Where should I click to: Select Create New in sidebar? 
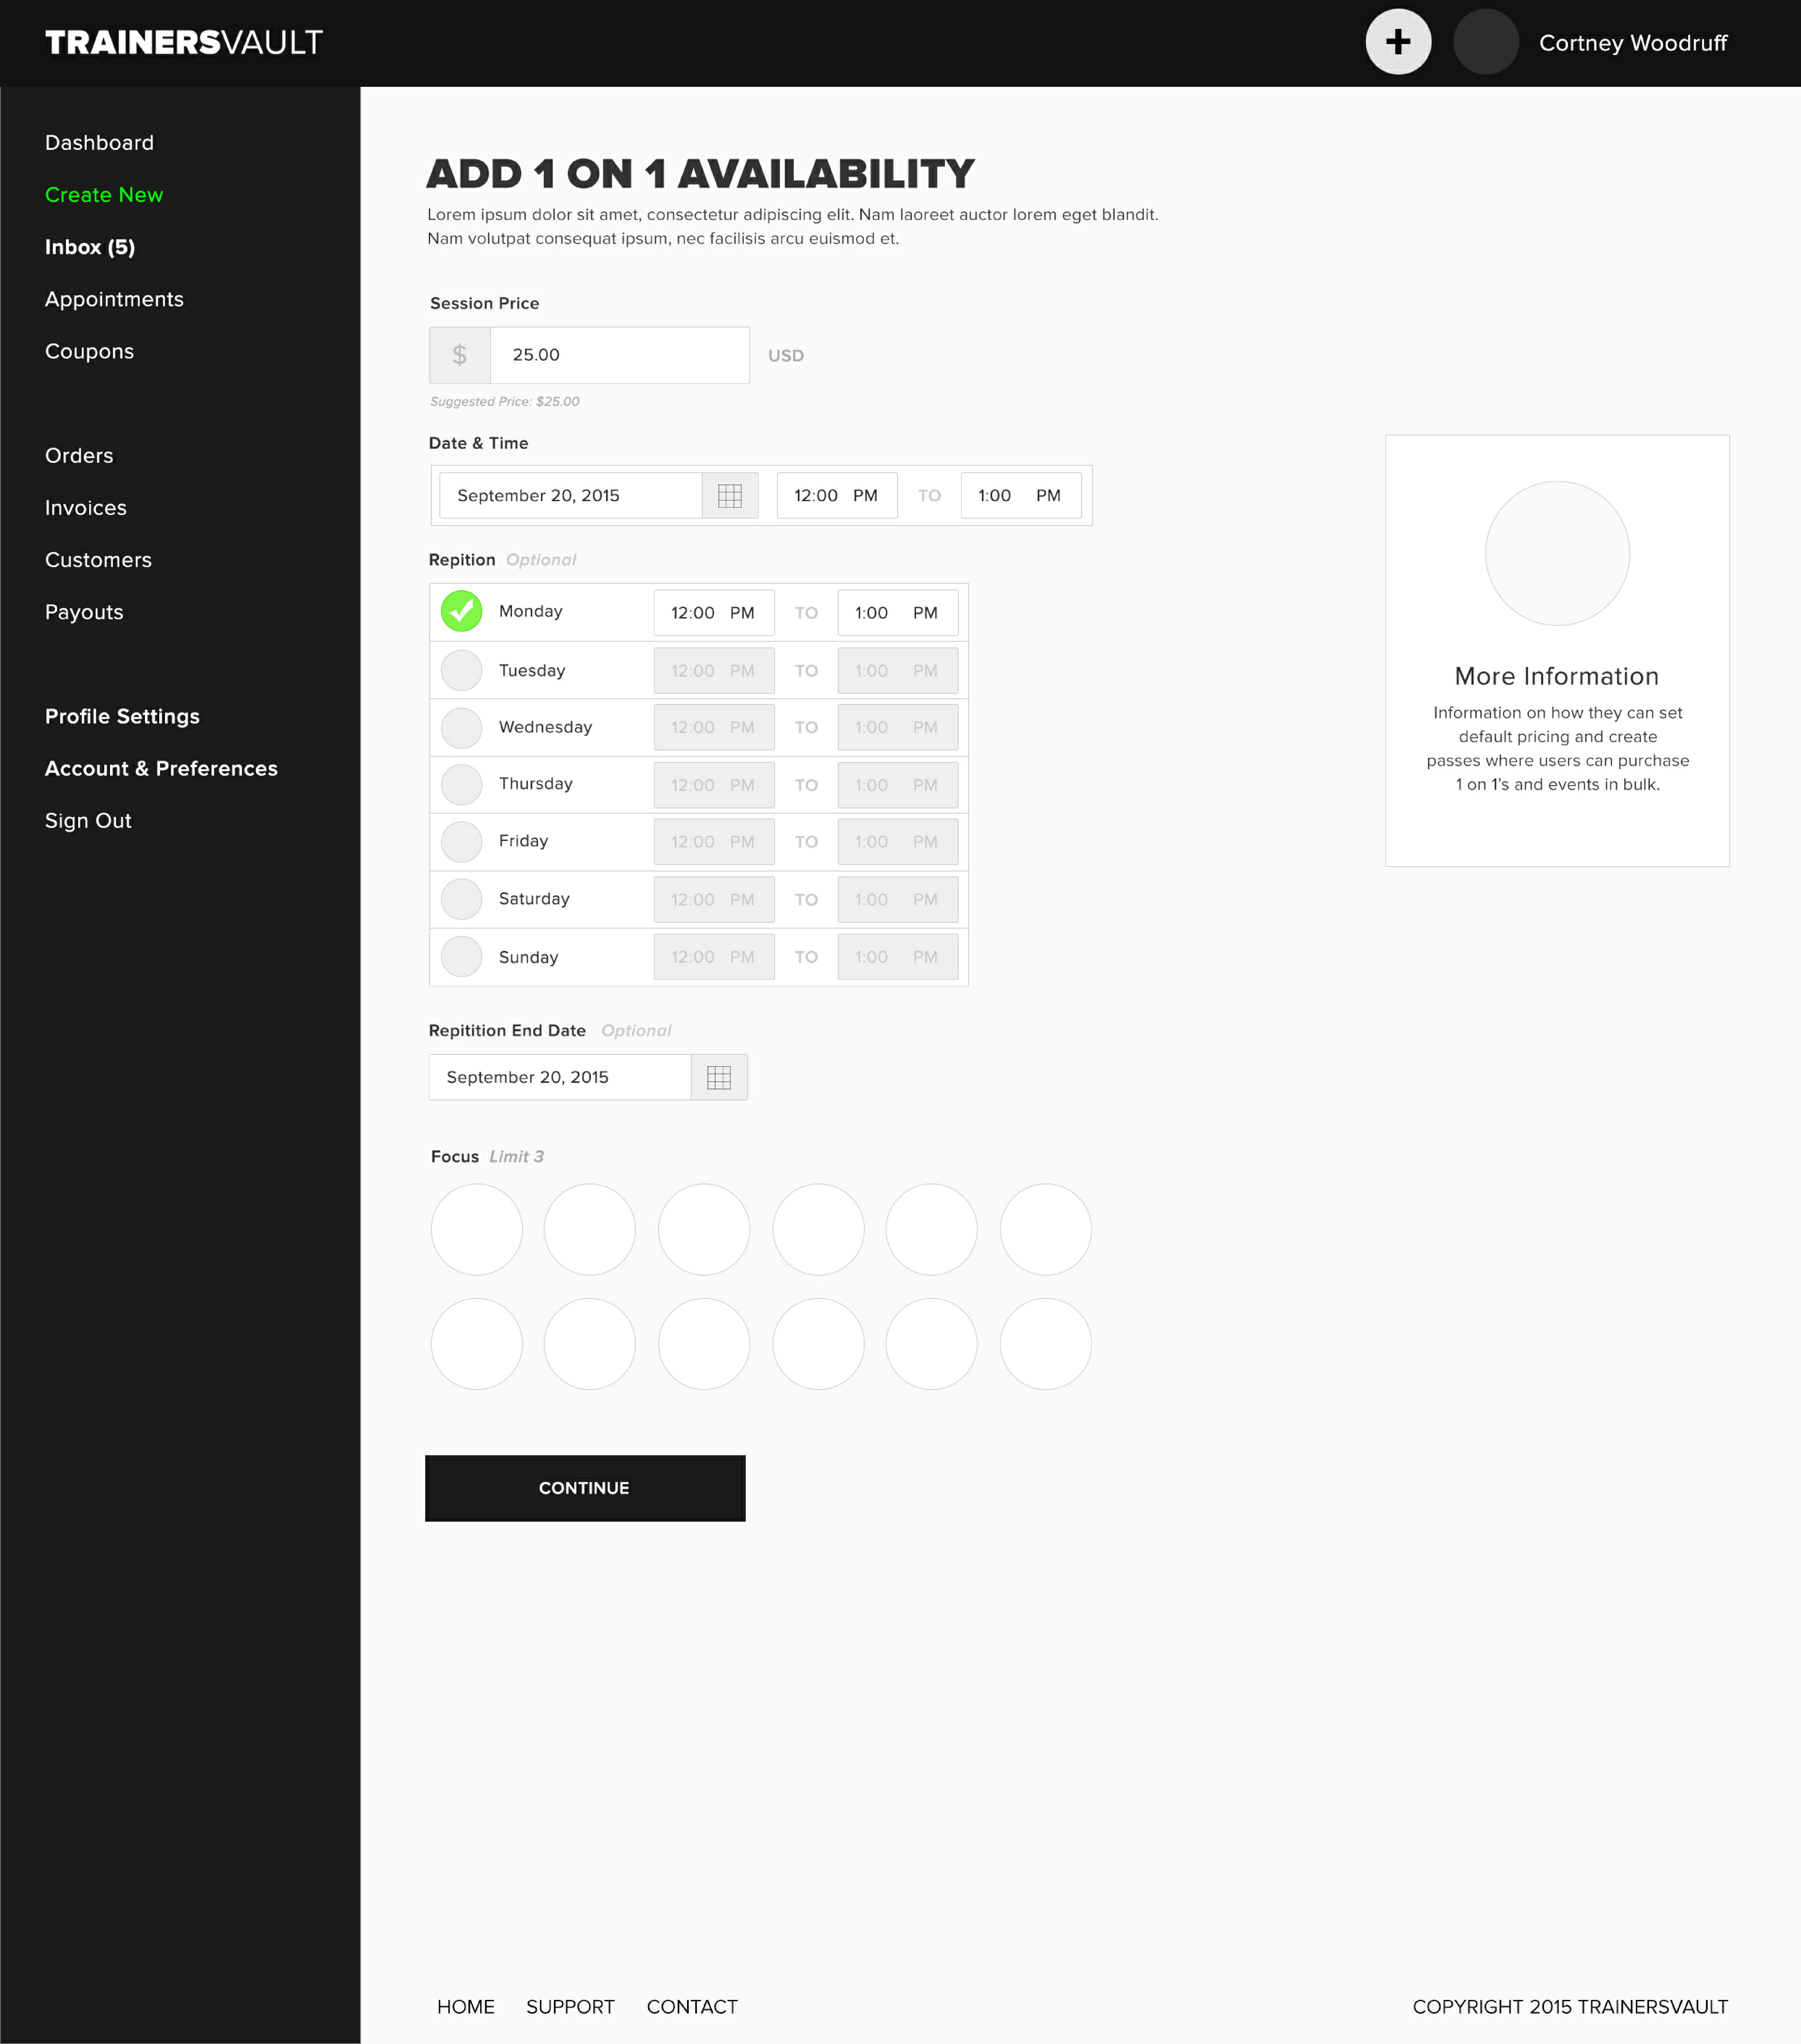click(x=104, y=195)
